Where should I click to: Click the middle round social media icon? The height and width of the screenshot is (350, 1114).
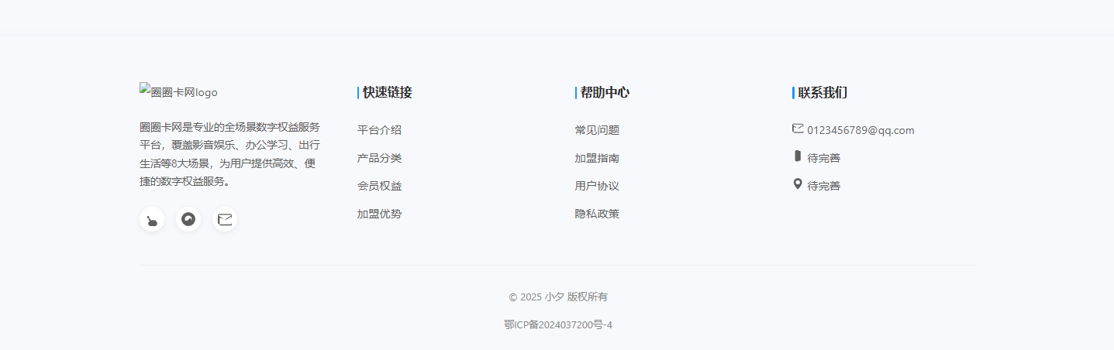(188, 219)
